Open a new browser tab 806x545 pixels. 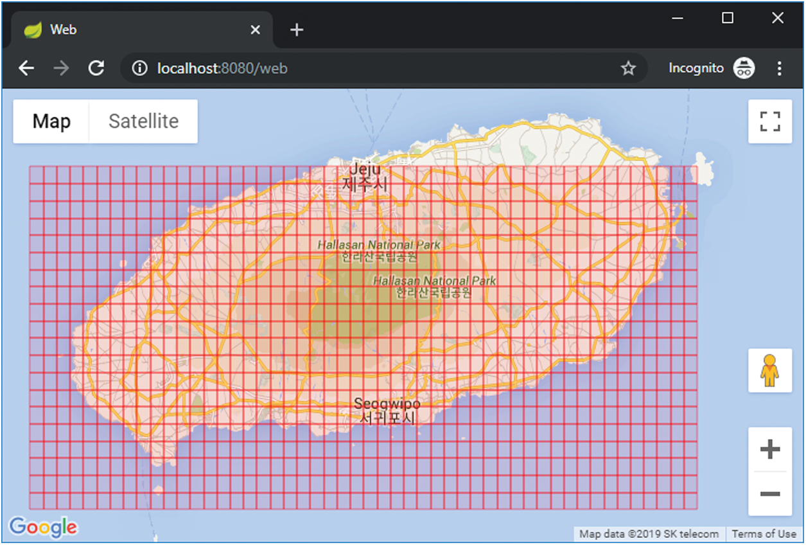pos(296,30)
